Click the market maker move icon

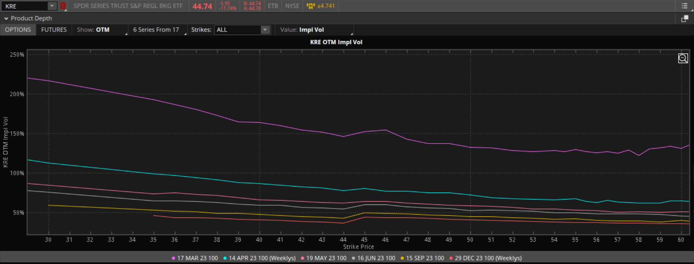pyautogui.click(x=310, y=6)
